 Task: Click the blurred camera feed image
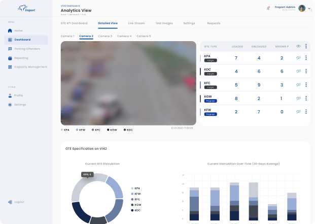pos(128,83)
